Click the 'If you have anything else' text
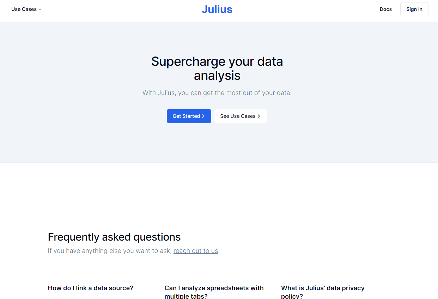The width and height of the screenshot is (438, 299). [x=110, y=251]
